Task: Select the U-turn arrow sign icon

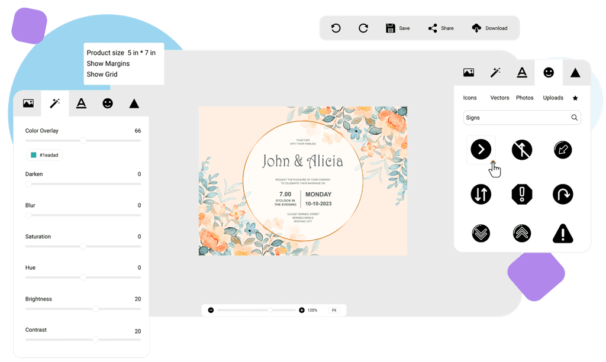Action: coord(562,194)
